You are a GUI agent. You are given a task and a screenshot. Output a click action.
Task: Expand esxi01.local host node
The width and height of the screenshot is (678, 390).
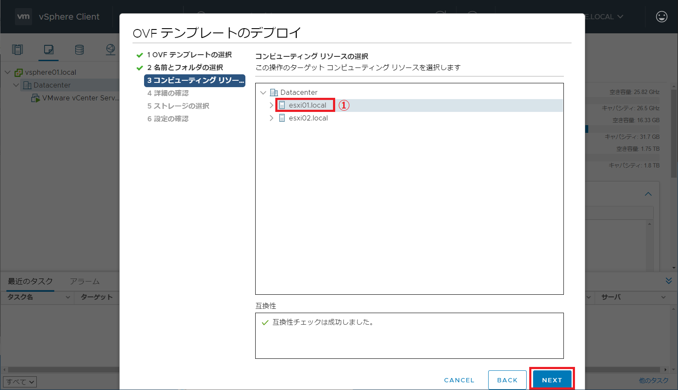click(271, 105)
